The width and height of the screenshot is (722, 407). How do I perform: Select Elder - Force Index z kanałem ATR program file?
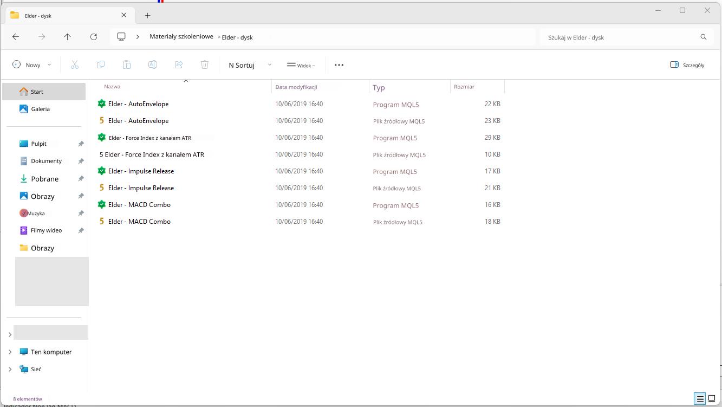[x=149, y=138]
